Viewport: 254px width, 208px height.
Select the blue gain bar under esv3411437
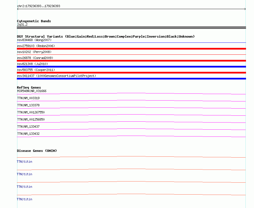tap(131, 79)
